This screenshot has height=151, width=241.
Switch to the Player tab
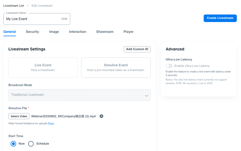(x=128, y=32)
